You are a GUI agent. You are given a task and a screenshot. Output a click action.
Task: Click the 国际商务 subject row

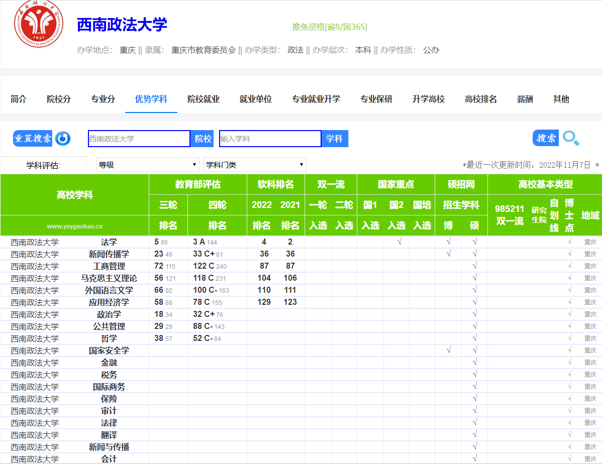point(300,387)
